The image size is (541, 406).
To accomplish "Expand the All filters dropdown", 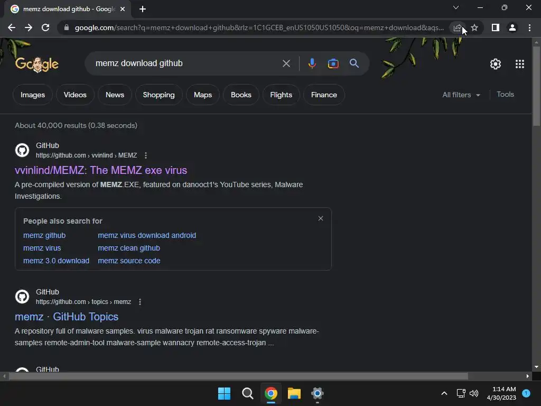I will point(461,95).
